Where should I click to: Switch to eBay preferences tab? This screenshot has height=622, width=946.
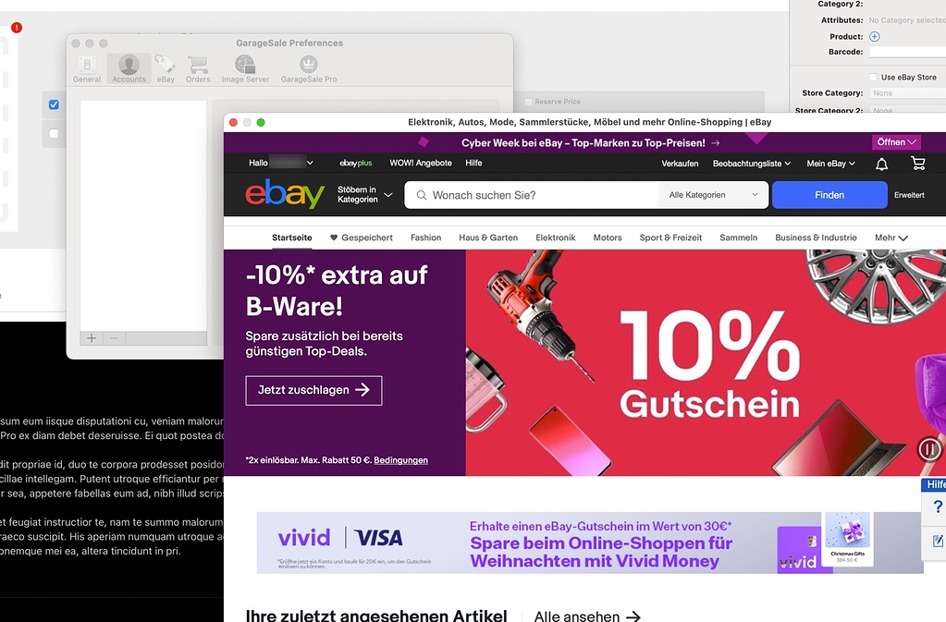(166, 68)
